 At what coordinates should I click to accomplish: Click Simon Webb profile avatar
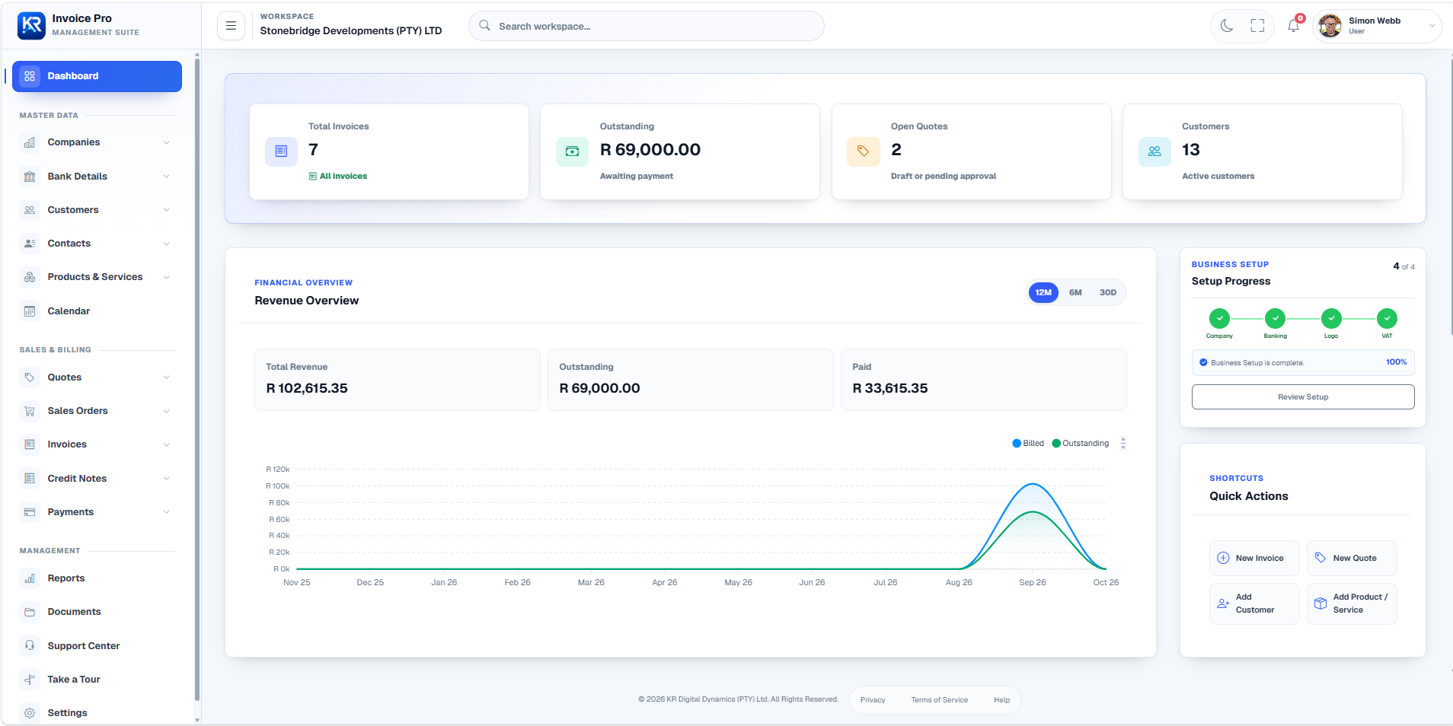(x=1330, y=26)
